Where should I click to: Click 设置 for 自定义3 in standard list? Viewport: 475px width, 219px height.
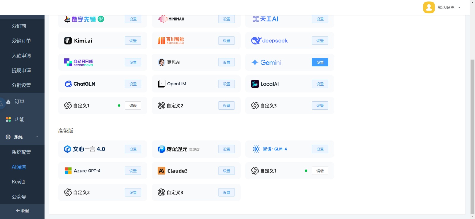(320, 105)
